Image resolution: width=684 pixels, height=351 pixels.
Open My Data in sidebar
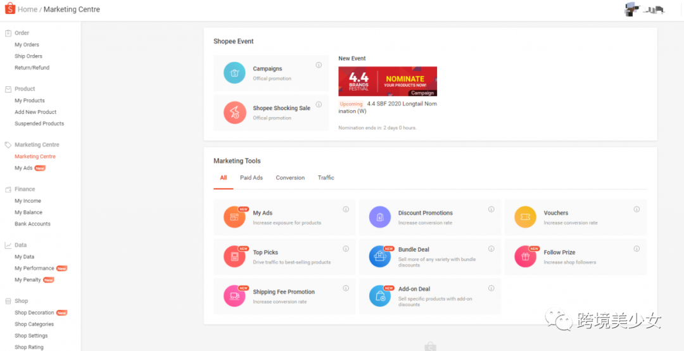25,257
